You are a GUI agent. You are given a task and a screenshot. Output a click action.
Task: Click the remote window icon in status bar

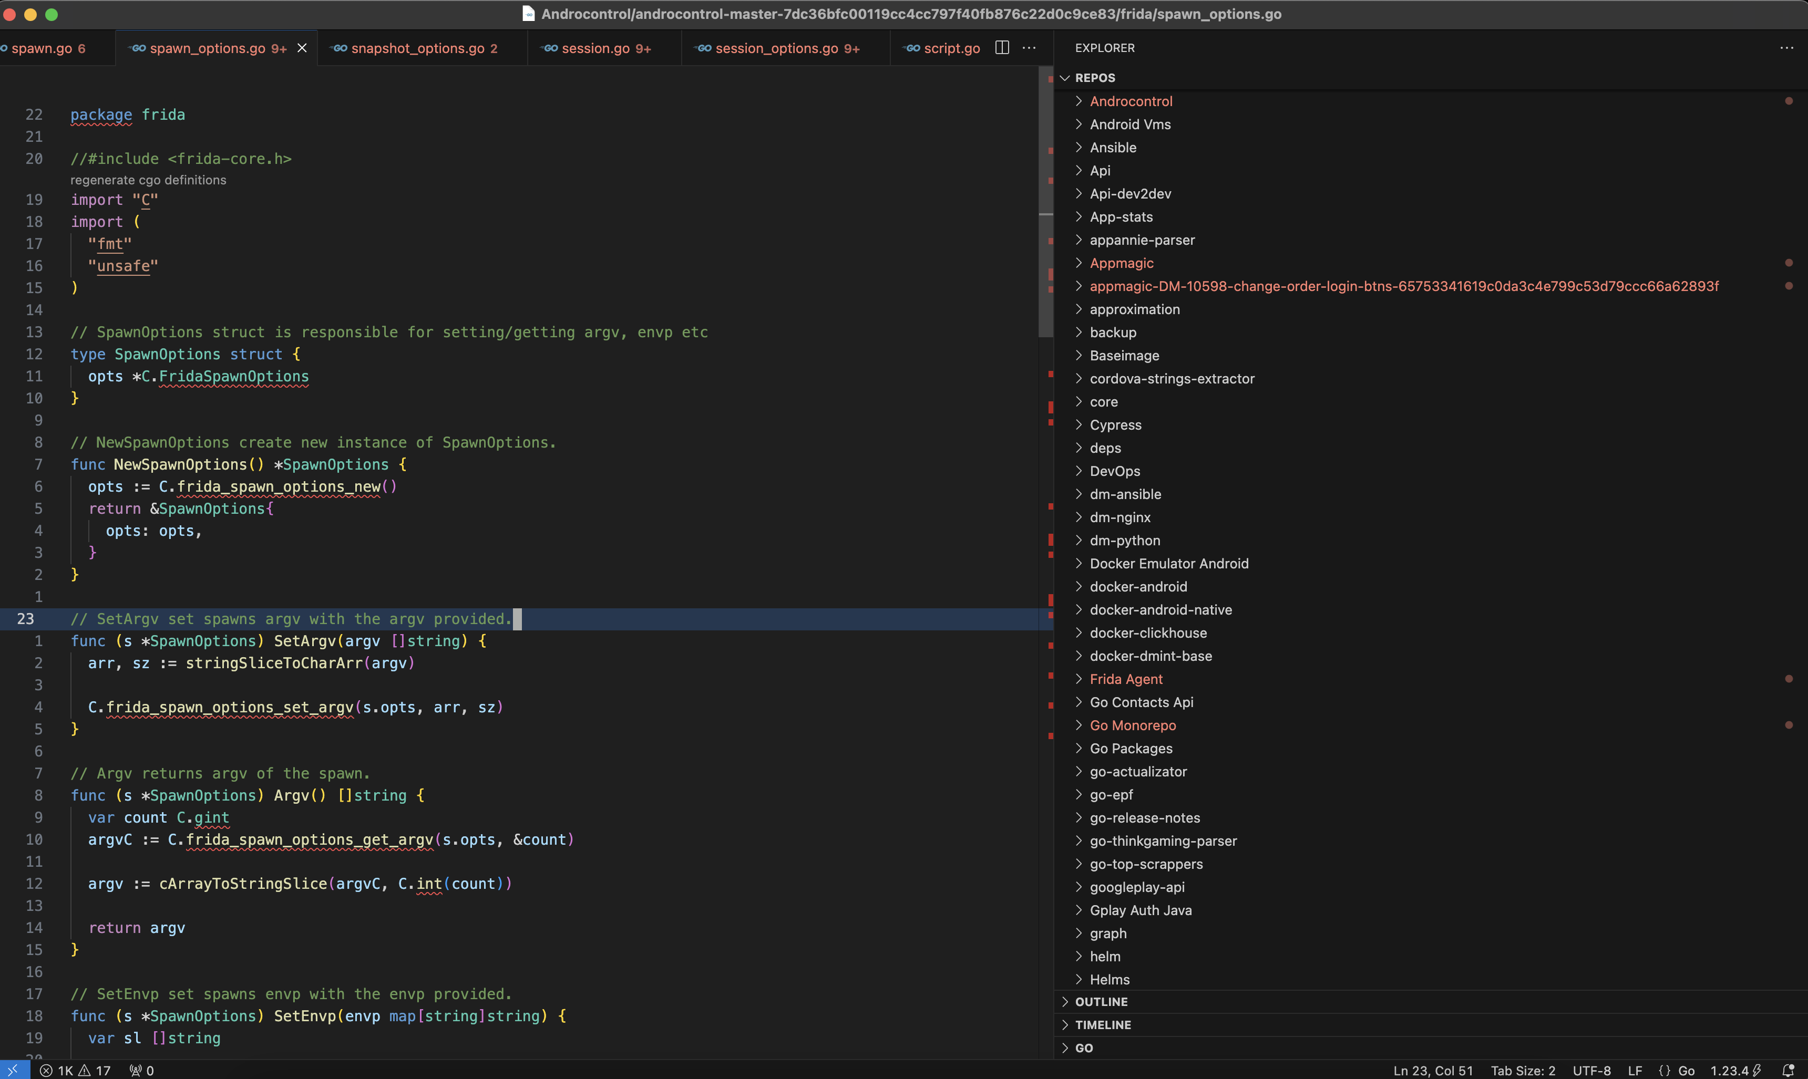(14, 1070)
